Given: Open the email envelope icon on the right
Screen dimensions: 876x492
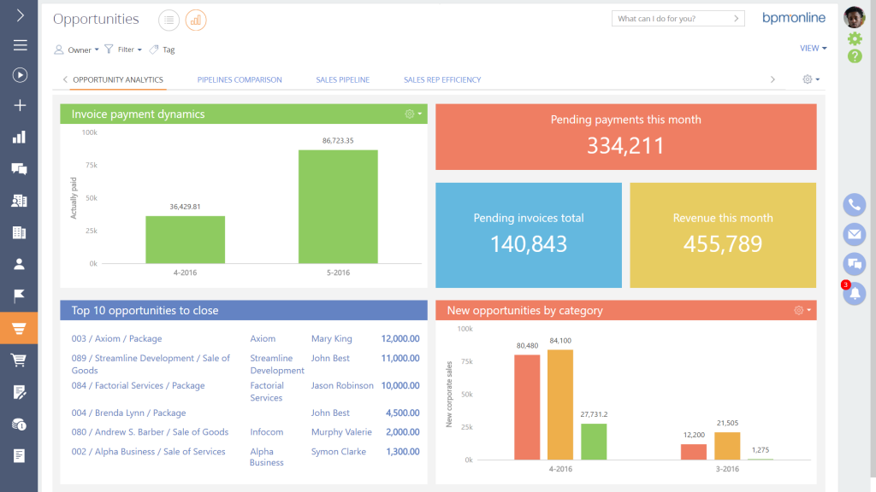Looking at the screenshot, I should point(854,234).
